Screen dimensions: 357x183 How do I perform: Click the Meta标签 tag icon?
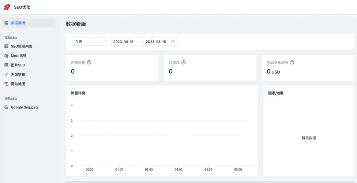(x=6, y=56)
